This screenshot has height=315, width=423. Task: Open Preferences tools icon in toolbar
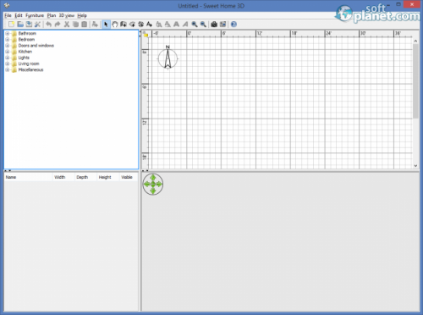37,25
